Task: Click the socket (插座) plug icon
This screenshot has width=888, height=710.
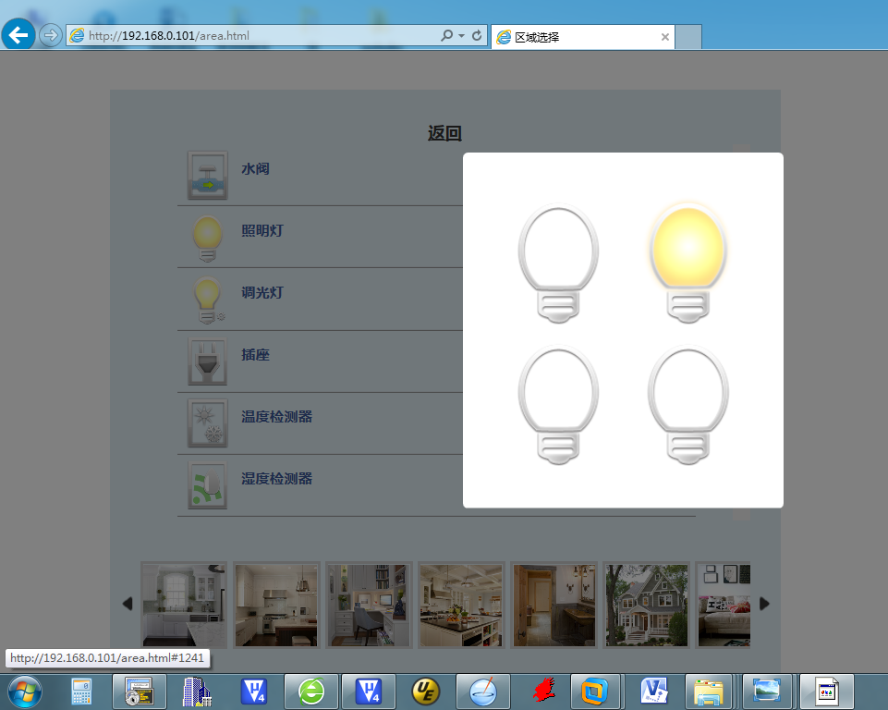Action: (207, 361)
